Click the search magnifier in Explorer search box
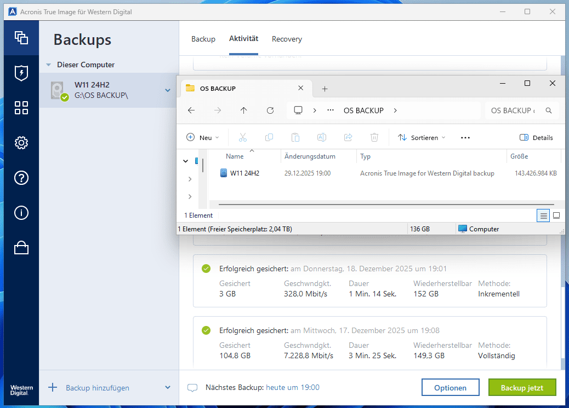The image size is (569, 408). (x=549, y=110)
